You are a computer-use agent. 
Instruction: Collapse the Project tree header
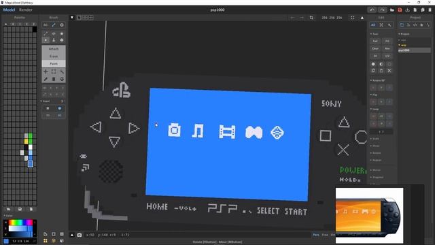404,34
